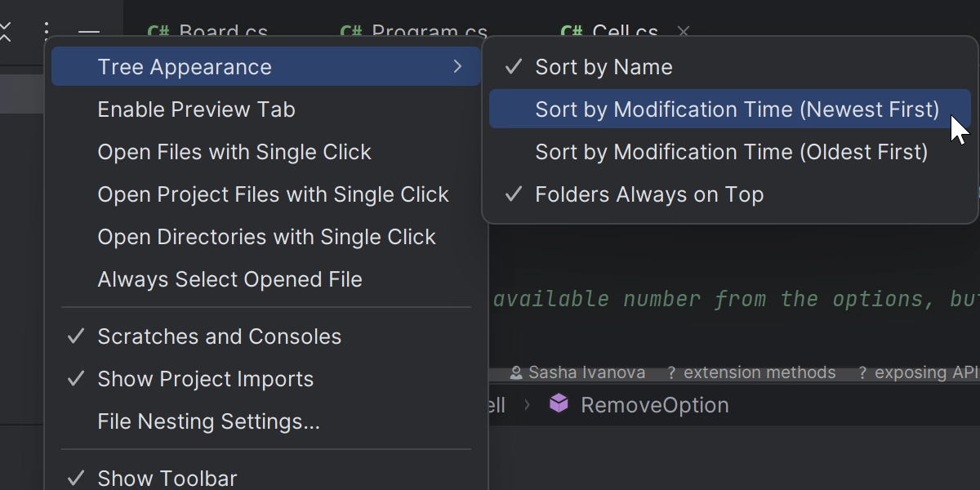The height and width of the screenshot is (490, 980).
Task: Click the breadcrumb chevron before RemoveOption
Action: tap(527, 405)
